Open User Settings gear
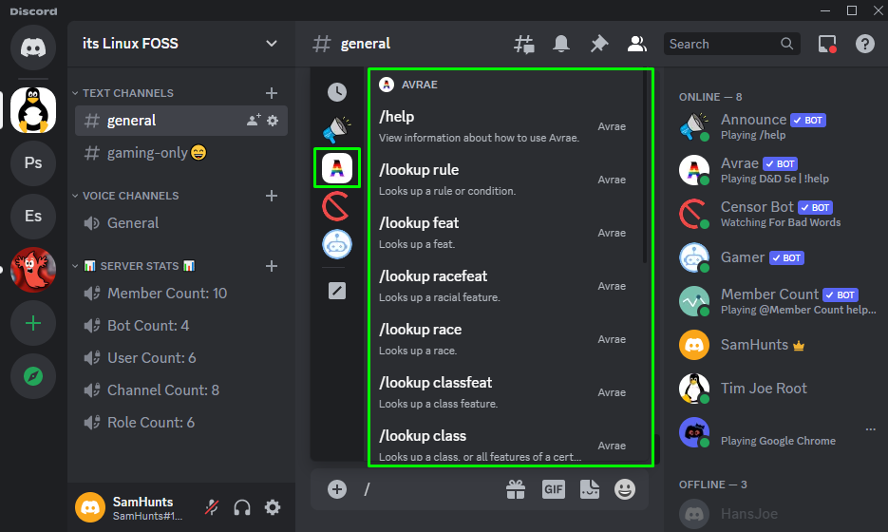Image resolution: width=888 pixels, height=532 pixels. point(273,507)
